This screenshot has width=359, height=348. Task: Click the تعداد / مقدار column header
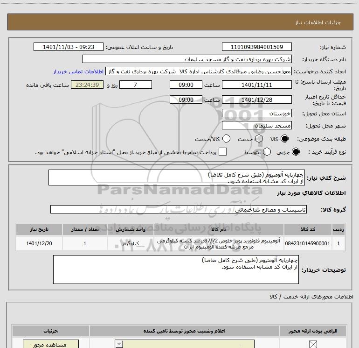(85, 229)
